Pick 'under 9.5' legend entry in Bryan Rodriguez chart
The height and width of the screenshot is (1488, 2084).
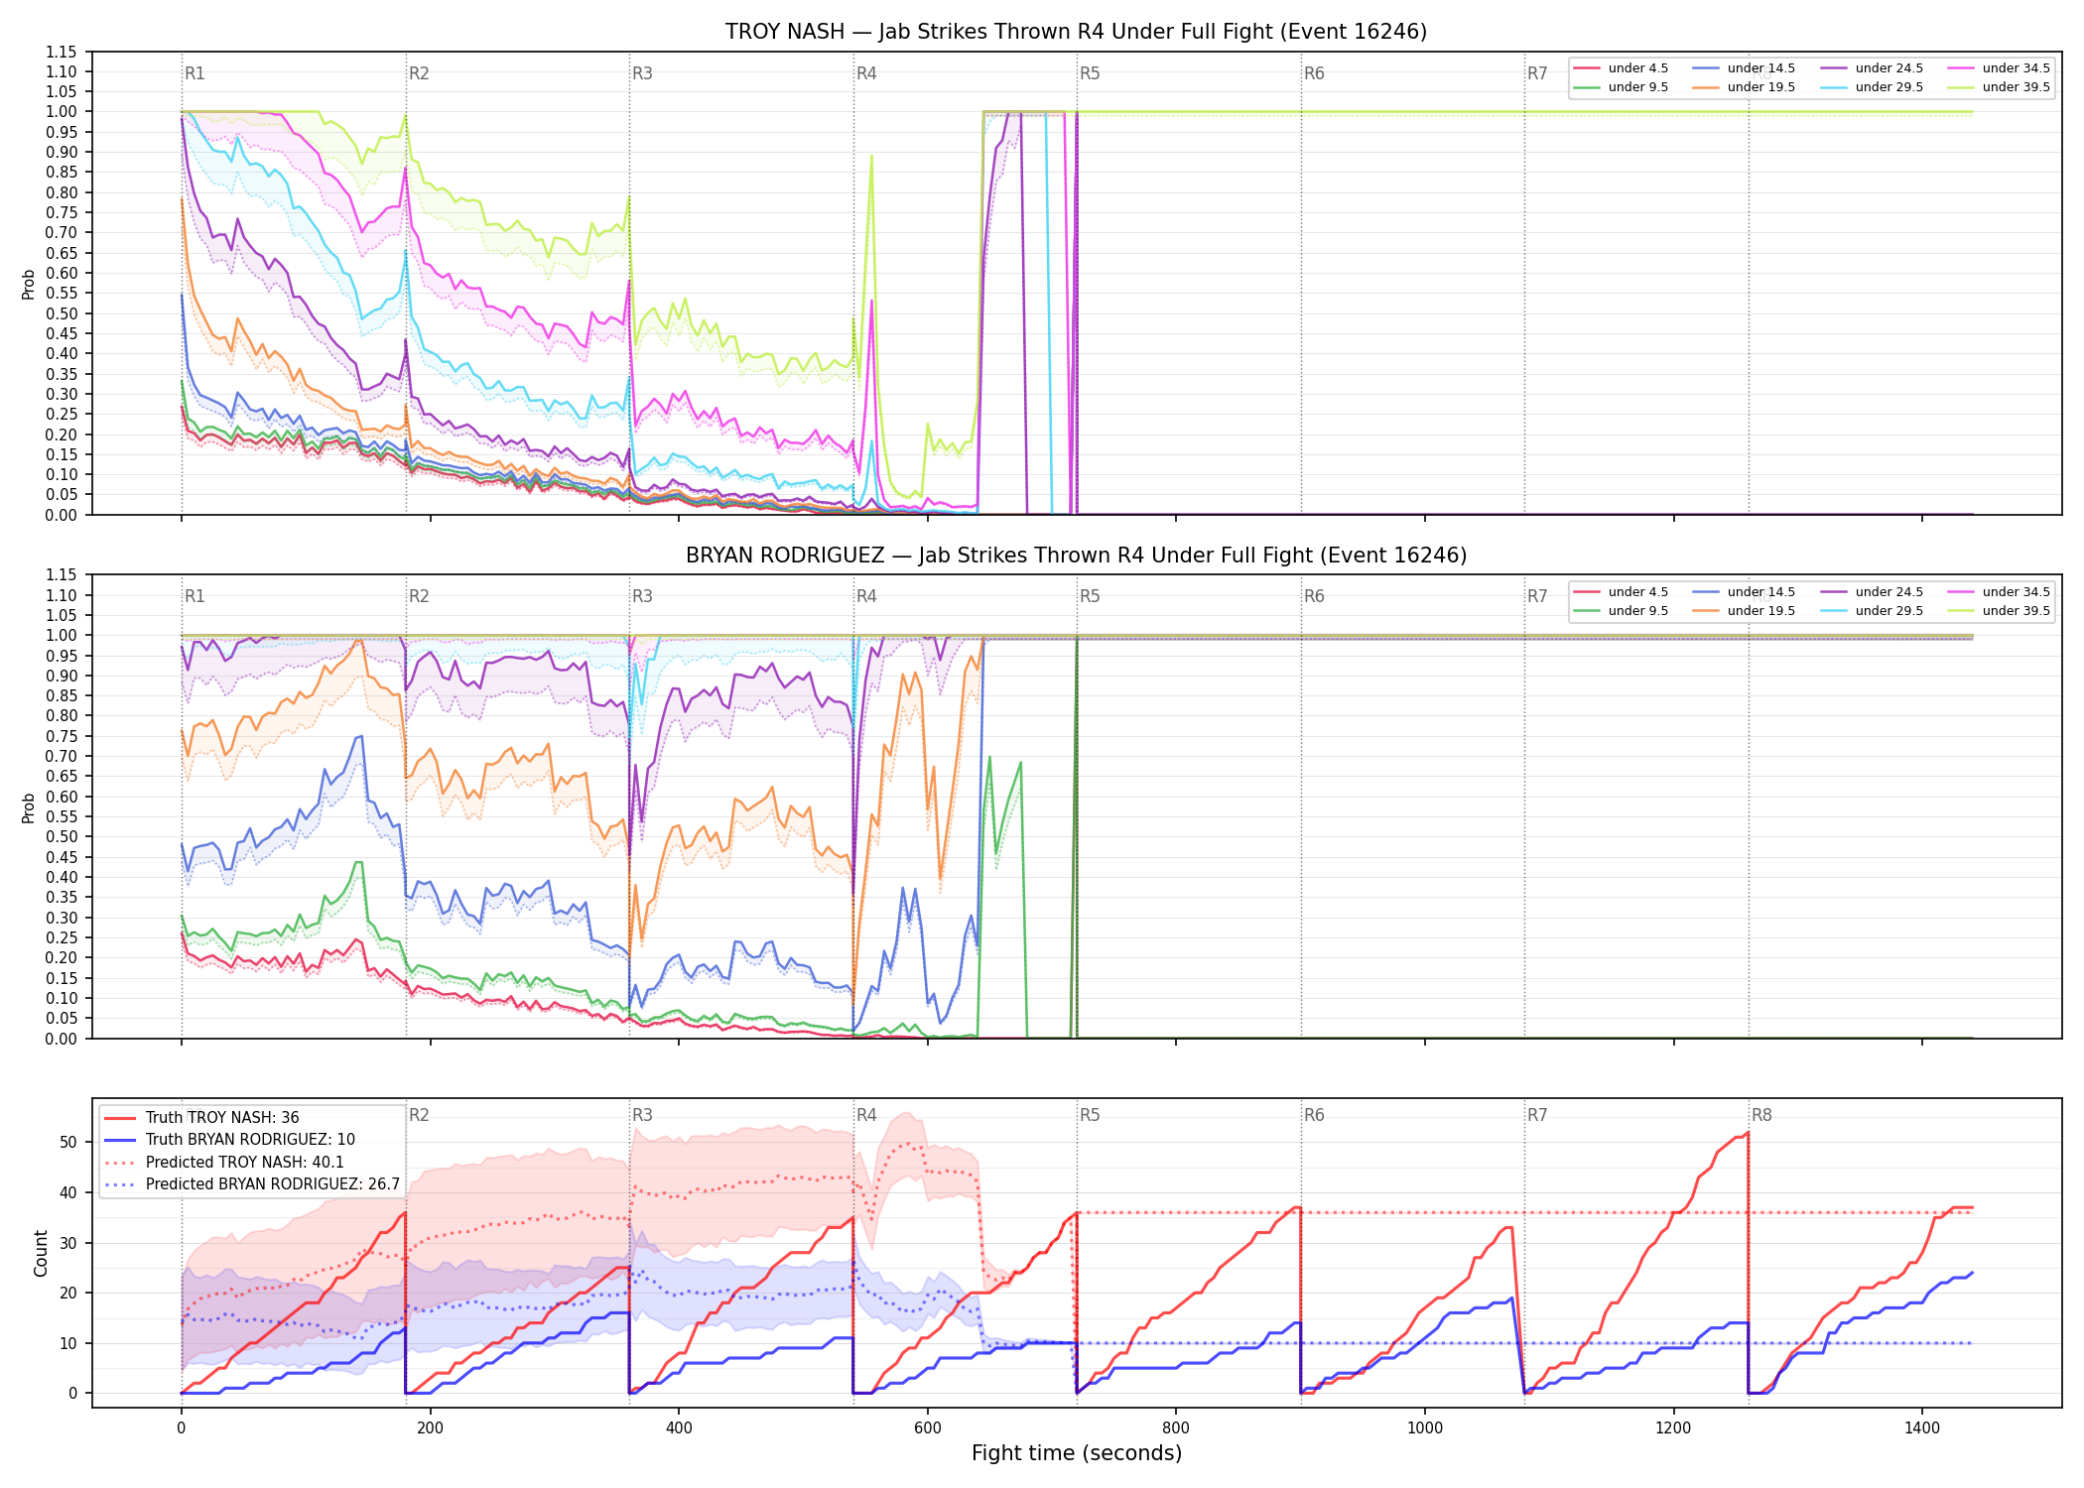[1621, 611]
